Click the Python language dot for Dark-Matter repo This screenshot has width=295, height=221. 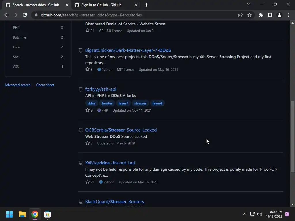99,69
